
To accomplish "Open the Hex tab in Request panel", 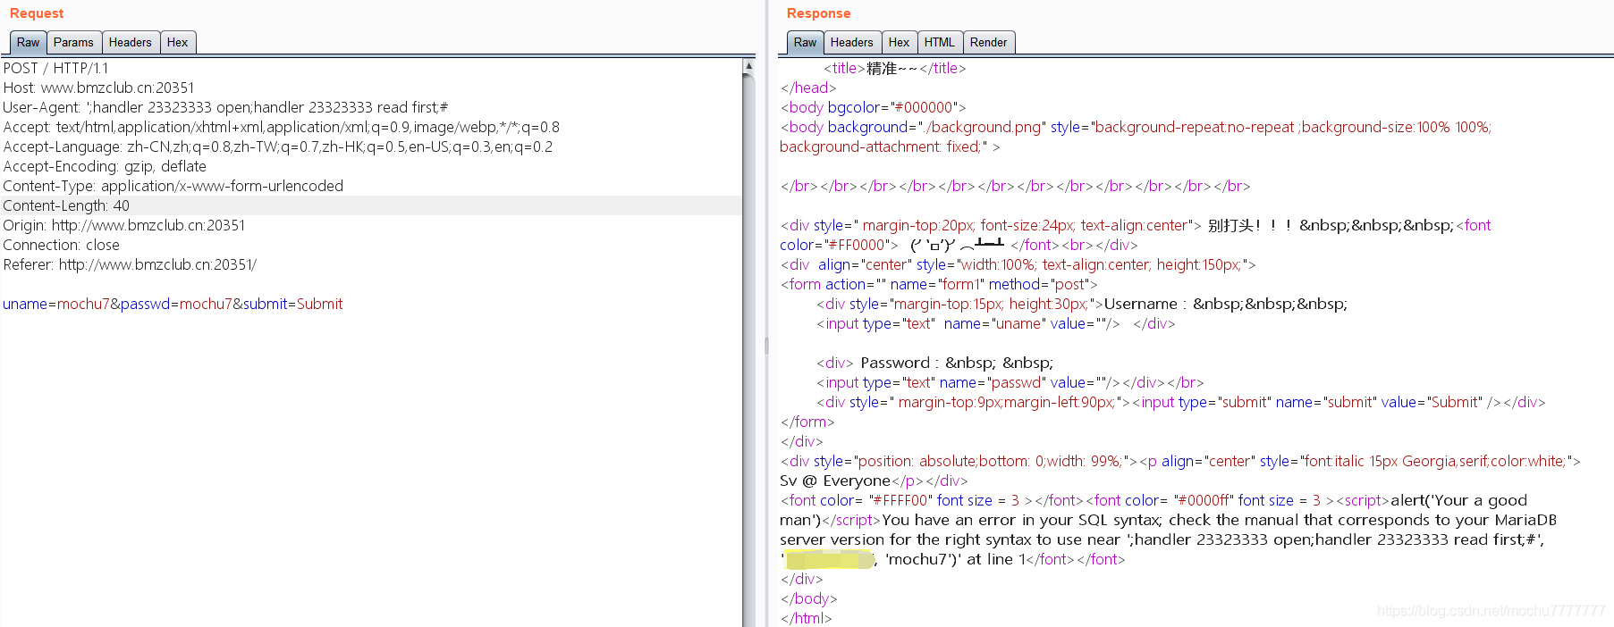I will (178, 42).
